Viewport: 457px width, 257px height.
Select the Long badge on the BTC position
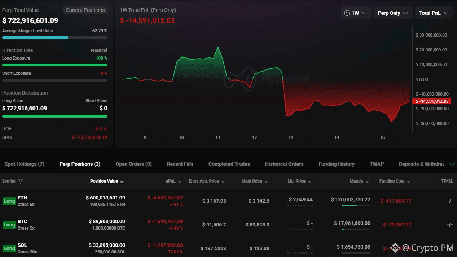point(9,224)
